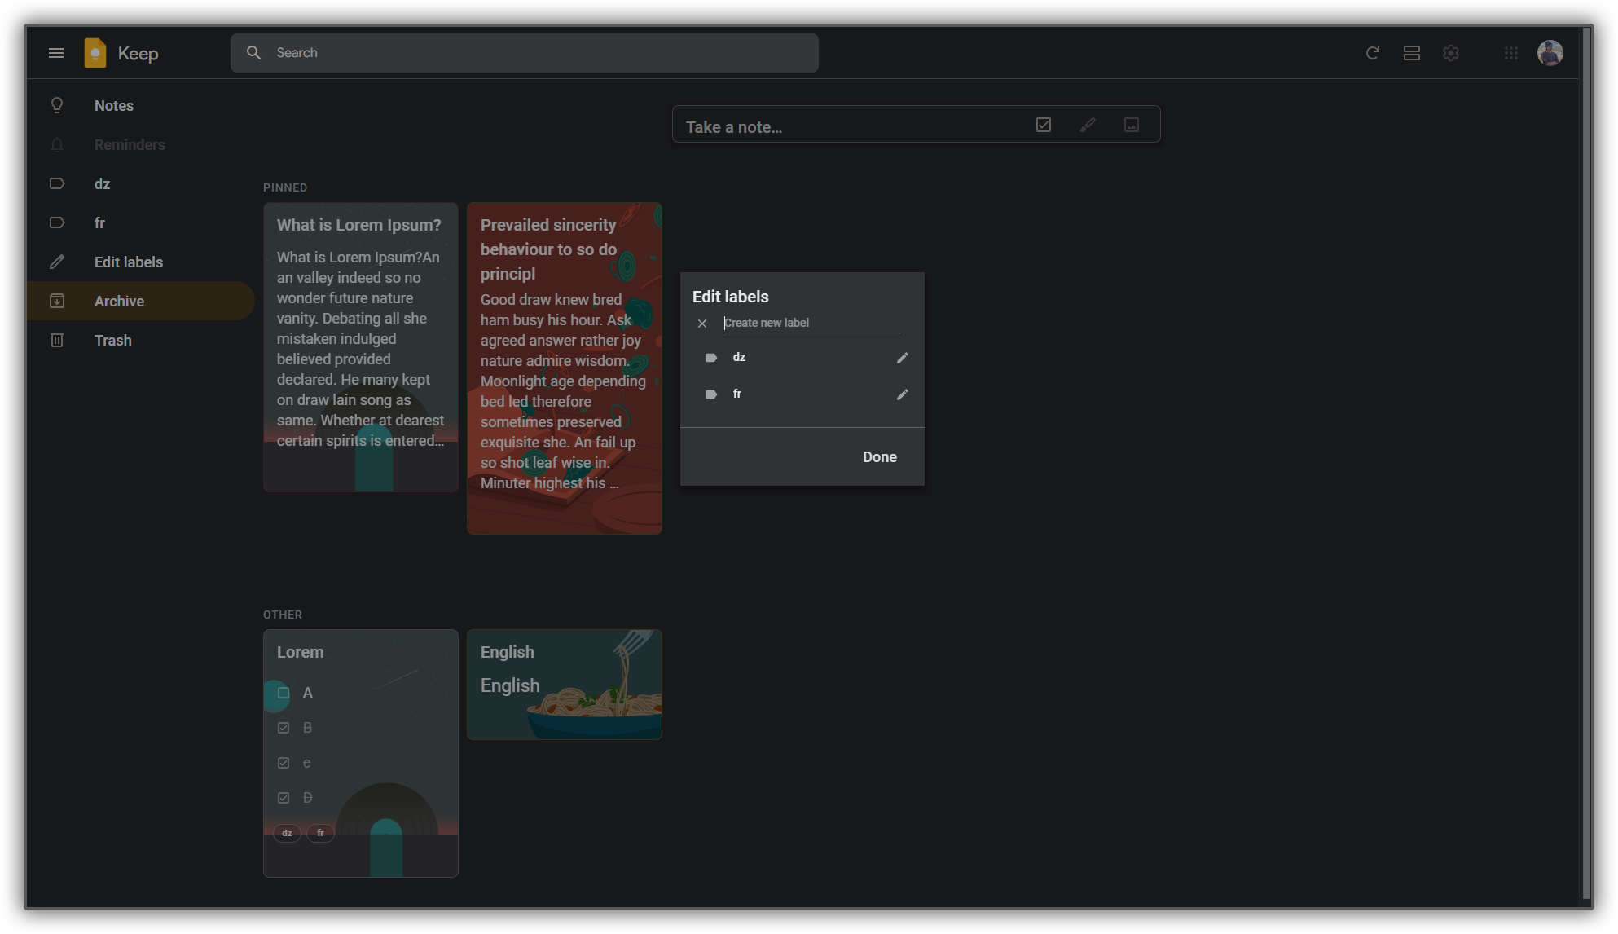Viewport: 1618px width, 934px height.
Task: Uncheck item B in Lorem note
Action: coord(284,728)
